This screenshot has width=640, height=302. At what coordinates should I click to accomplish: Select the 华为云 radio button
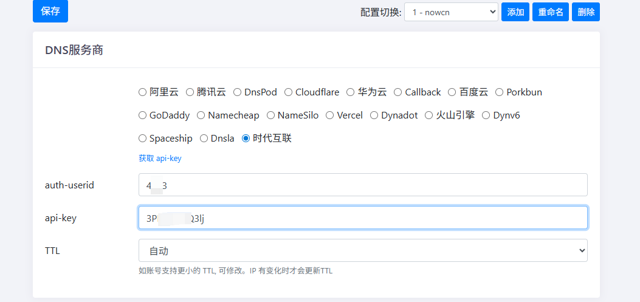[x=351, y=92]
